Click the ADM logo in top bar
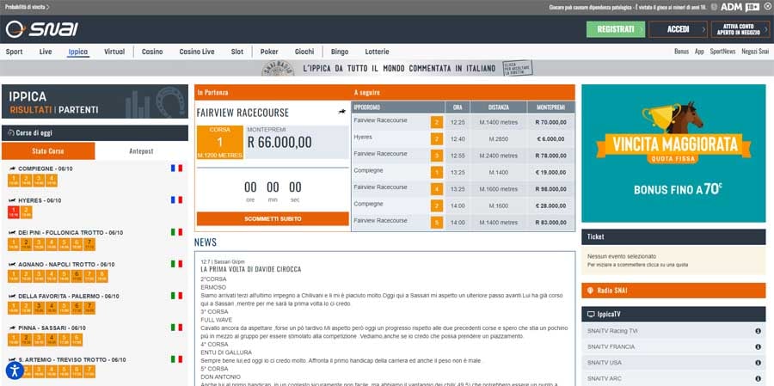Viewport: 774px width, 386px height. [x=731, y=7]
